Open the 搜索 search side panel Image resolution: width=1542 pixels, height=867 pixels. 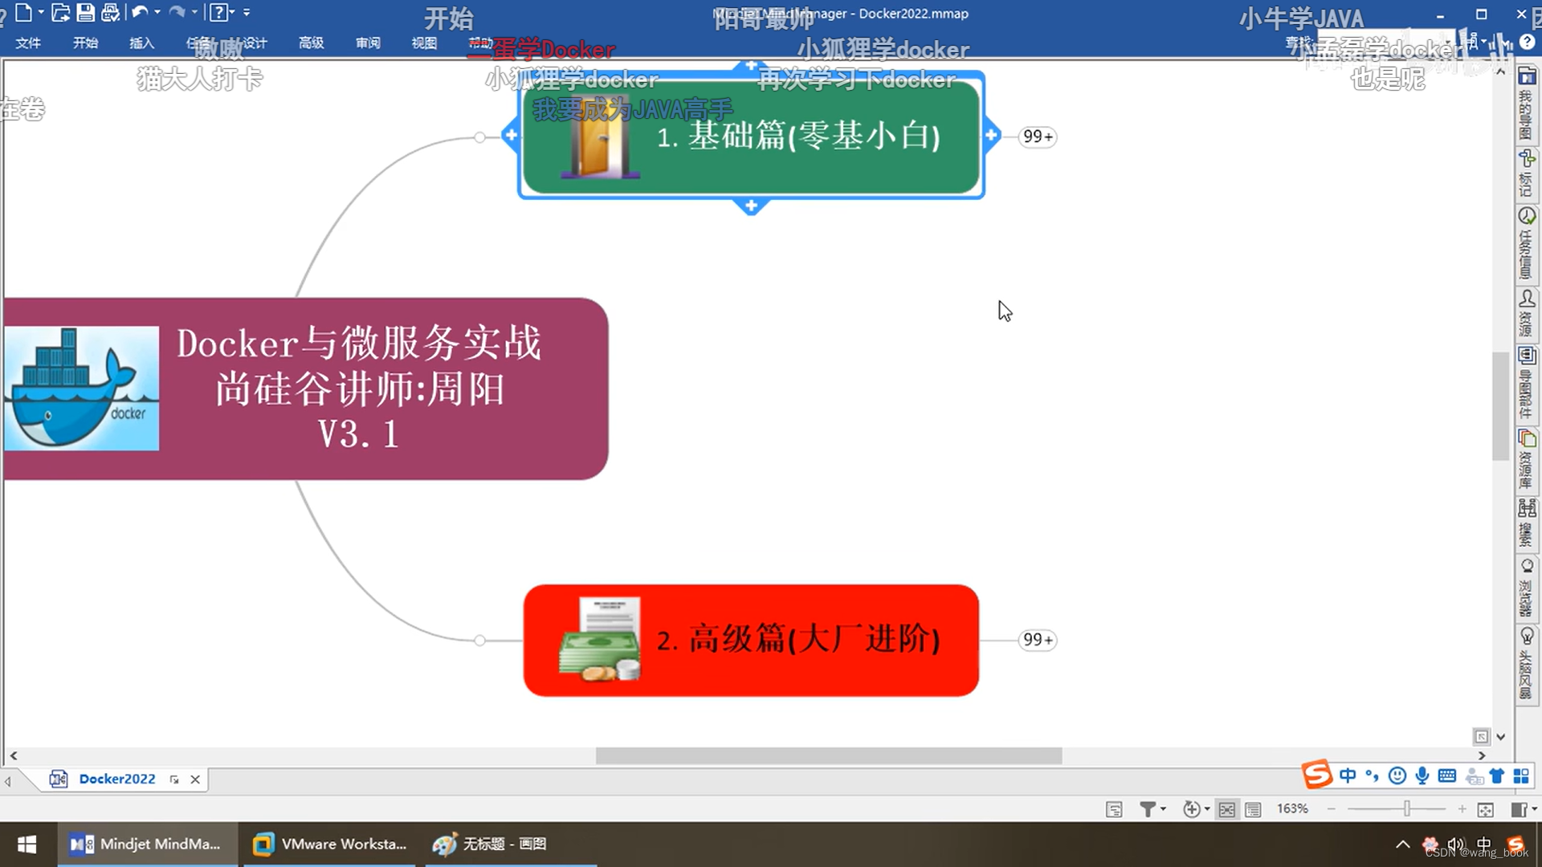click(x=1527, y=523)
